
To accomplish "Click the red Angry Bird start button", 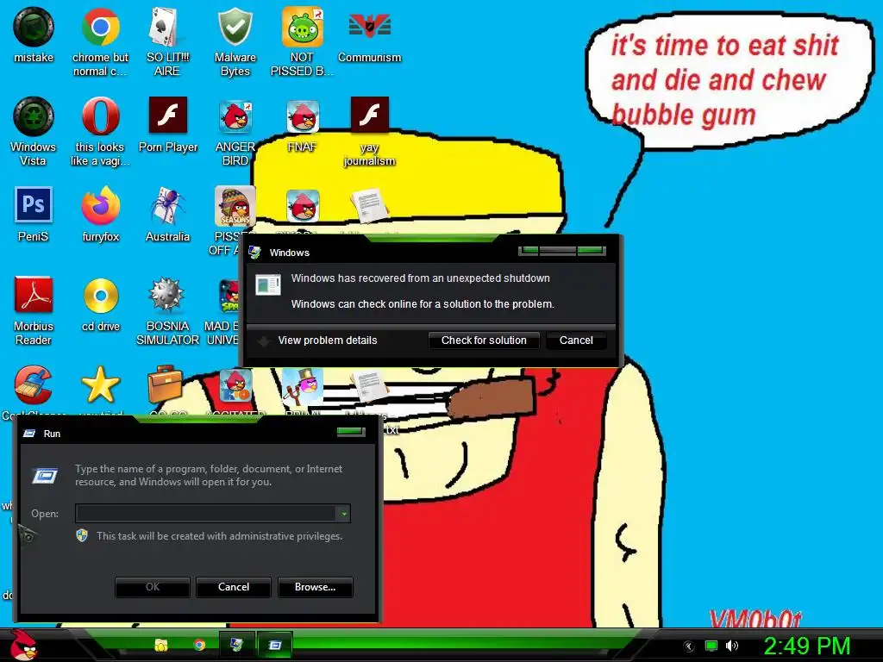I will tap(23, 645).
